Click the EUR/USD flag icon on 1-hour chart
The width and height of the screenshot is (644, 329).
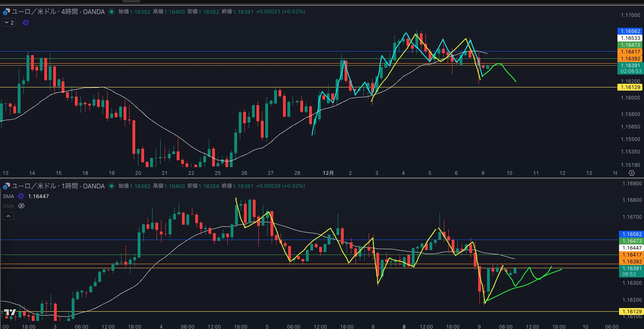pos(6,186)
